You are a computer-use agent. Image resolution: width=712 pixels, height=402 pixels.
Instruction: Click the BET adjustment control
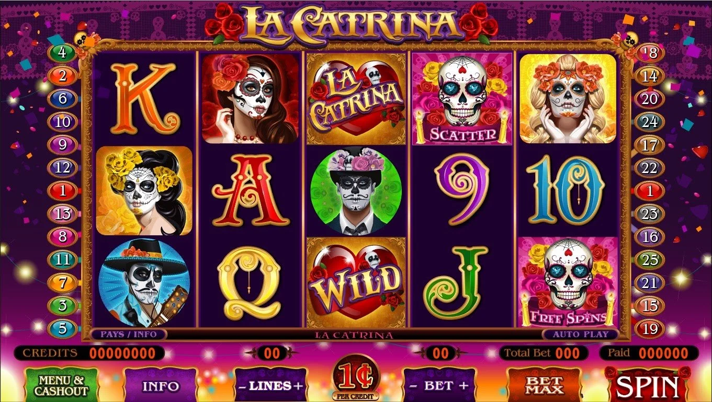[x=439, y=386]
